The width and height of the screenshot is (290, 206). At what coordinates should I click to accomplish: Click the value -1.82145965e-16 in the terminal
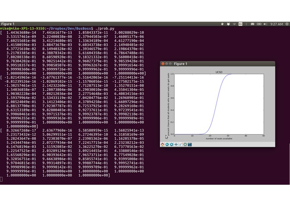point(20,78)
